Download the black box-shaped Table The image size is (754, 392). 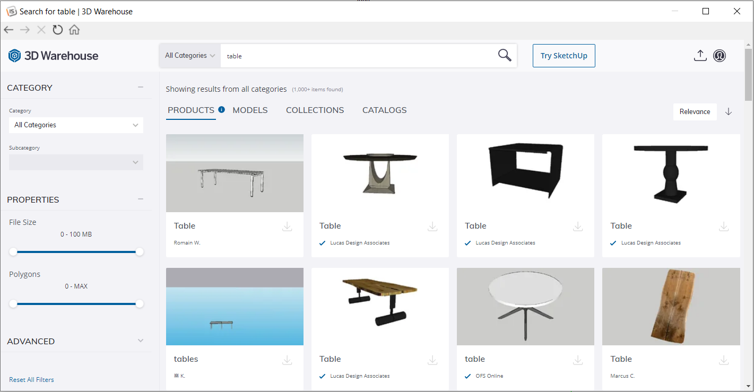[x=578, y=227]
